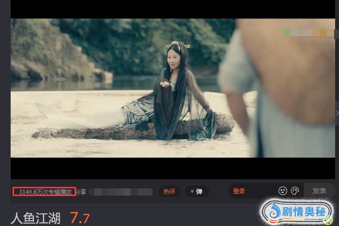Click the 3140.8万次专辑播放 play count

(x=45, y=192)
